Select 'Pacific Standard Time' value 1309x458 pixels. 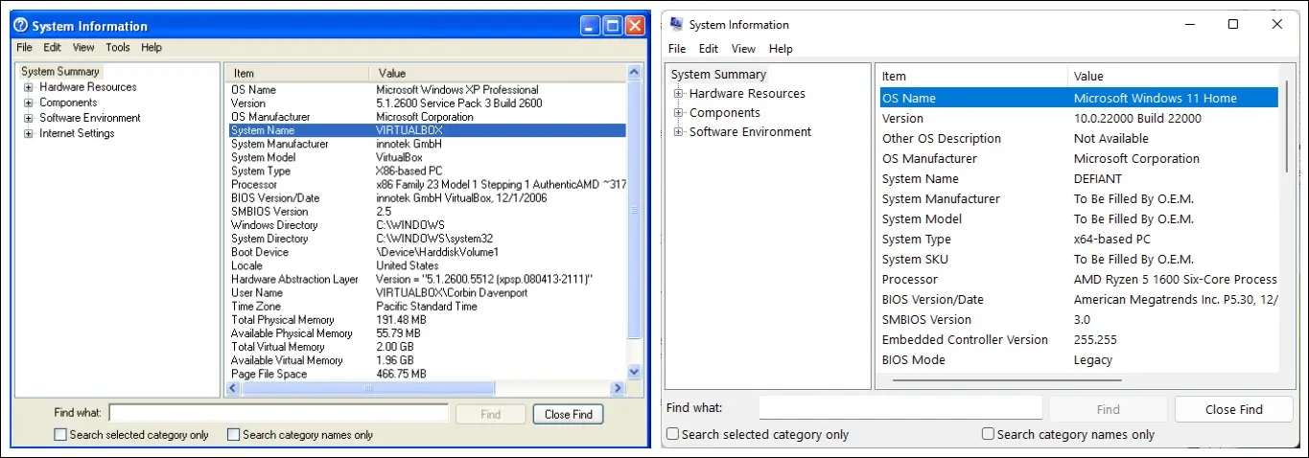point(427,307)
